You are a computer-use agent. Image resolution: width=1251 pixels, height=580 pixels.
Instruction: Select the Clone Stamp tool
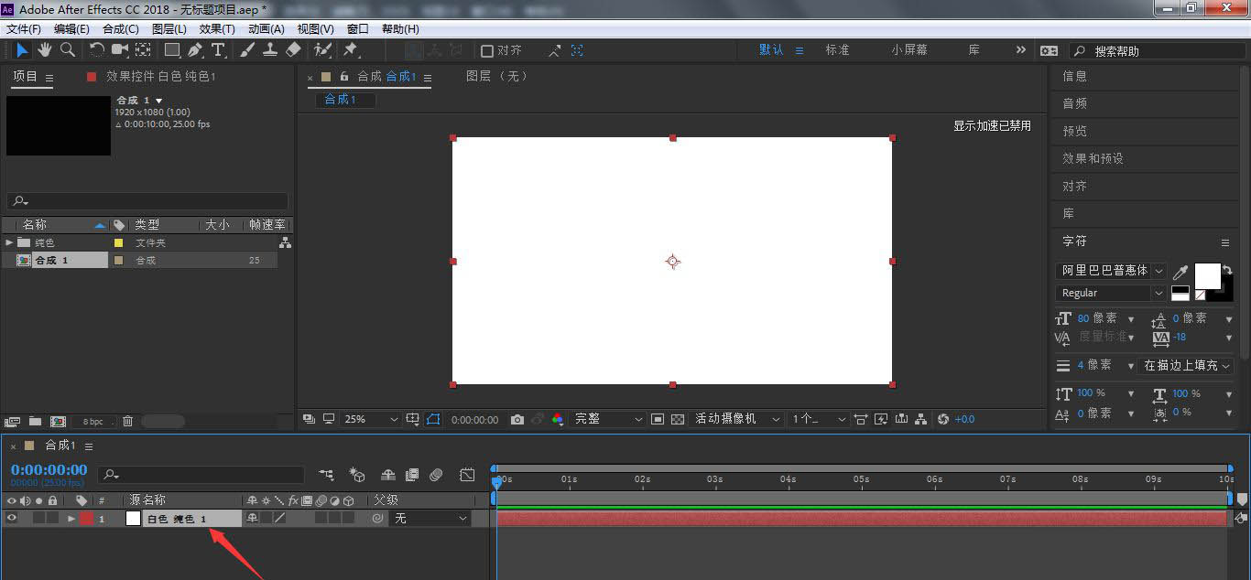click(271, 50)
